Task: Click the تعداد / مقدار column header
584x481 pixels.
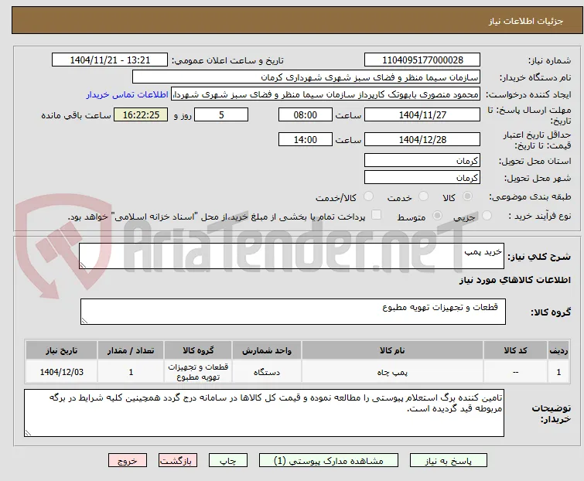Action: click(x=131, y=350)
